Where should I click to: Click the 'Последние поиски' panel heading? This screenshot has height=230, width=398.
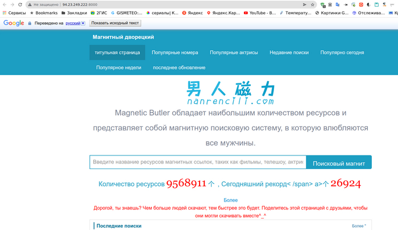click(119, 226)
